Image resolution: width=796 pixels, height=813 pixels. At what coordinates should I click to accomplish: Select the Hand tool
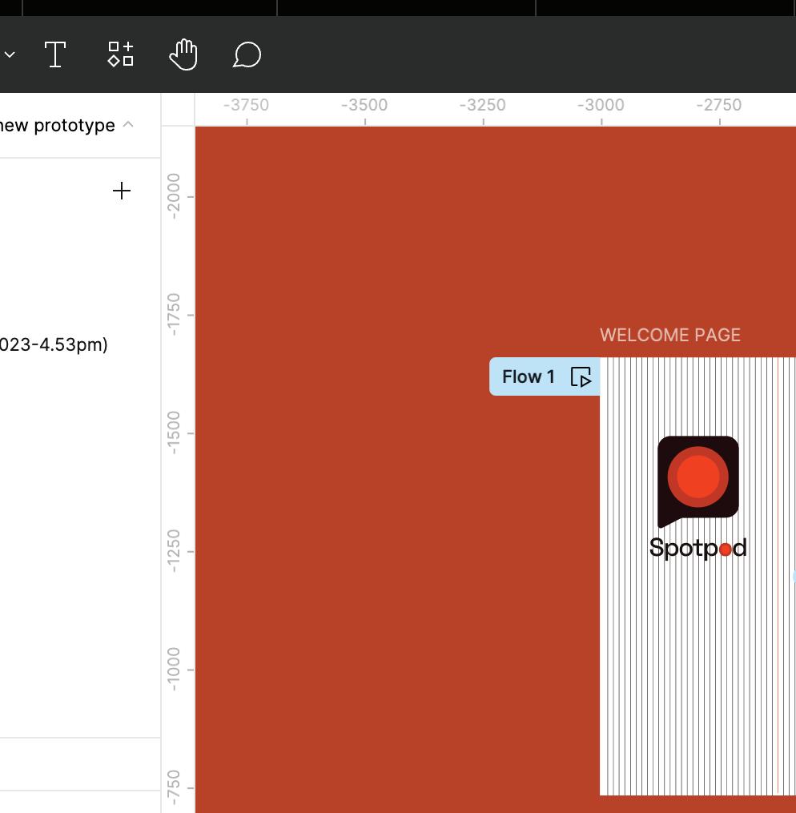[x=183, y=54]
